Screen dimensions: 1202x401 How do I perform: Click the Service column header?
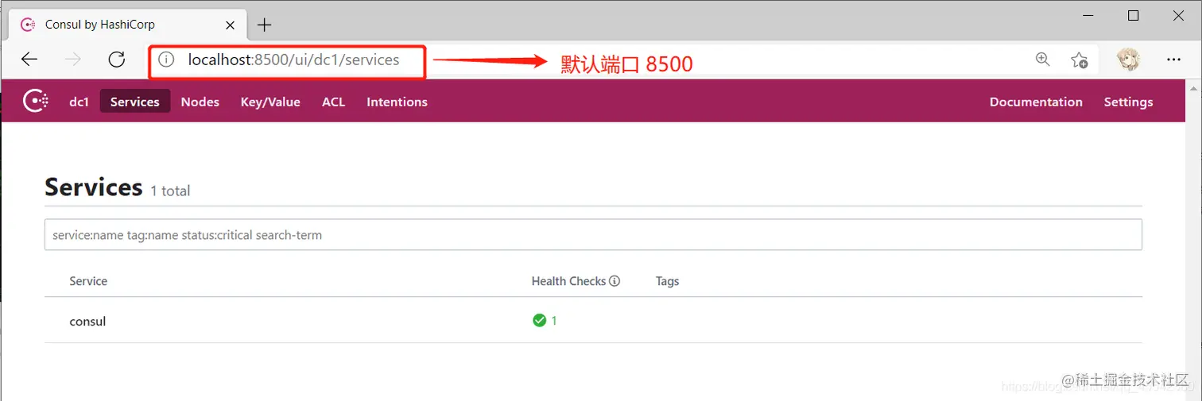tap(88, 281)
